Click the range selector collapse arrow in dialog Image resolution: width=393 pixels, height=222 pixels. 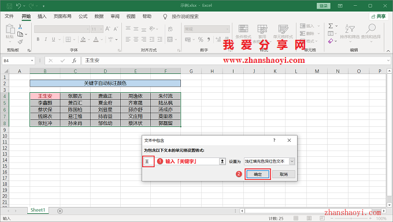coord(222,161)
